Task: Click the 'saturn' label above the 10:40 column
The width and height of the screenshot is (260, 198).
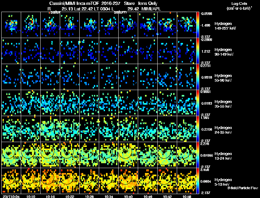Action: click(120, 12)
